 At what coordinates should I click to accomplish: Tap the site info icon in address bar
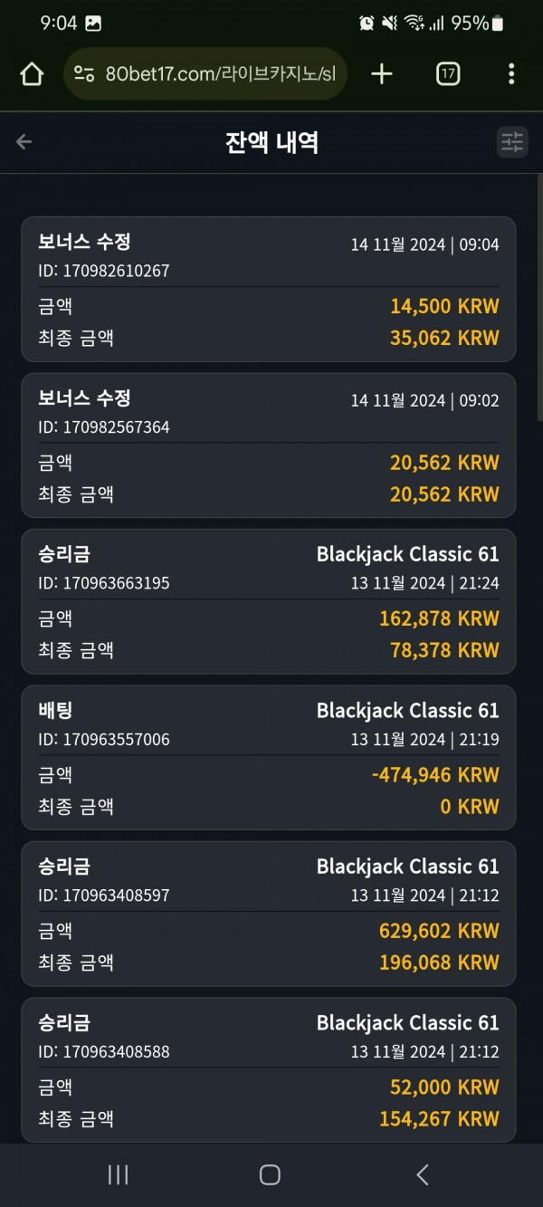coord(84,74)
